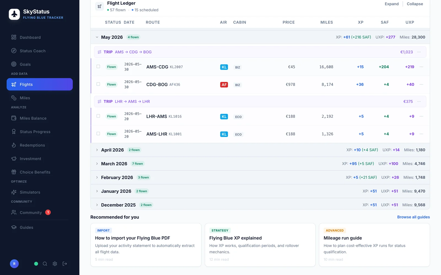Expand all months in ledger
The image size is (441, 275).
[392, 4]
